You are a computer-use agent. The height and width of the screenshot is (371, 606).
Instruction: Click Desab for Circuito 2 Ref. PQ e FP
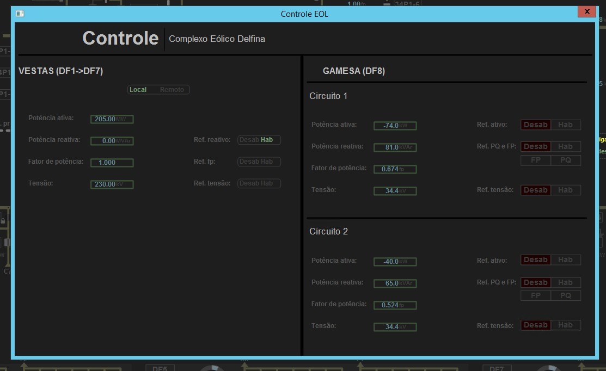pyautogui.click(x=536, y=282)
